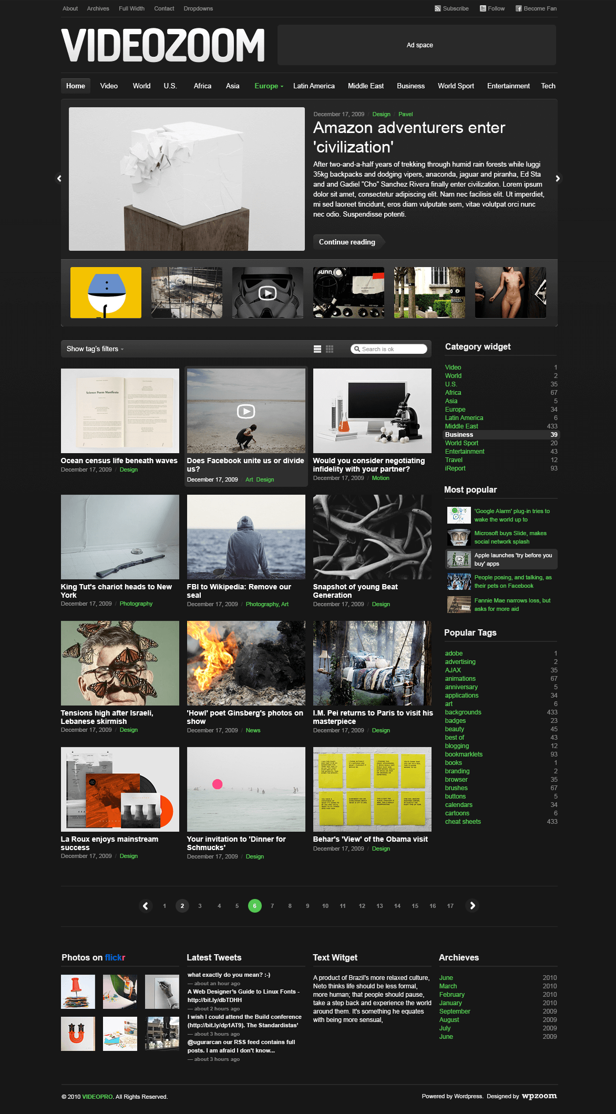Go to previous slide in featured slider
This screenshot has height=1114, width=616.
point(59,179)
